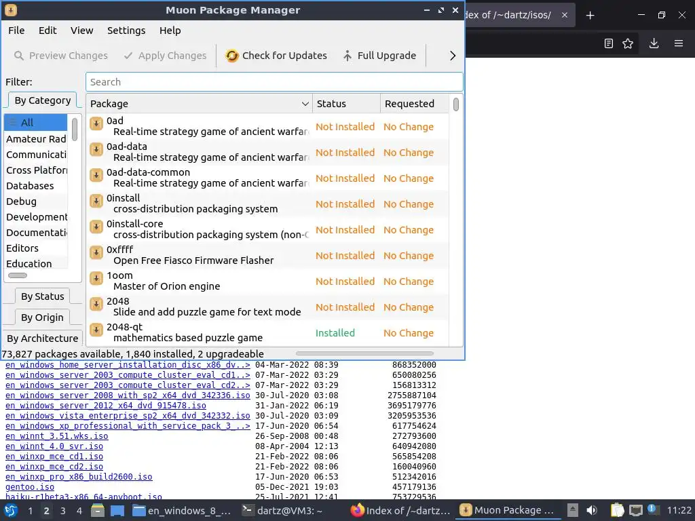This screenshot has height=521, width=695.
Task: Open en_windows_server_2012_x64_dvd_915478.iso link
Action: pos(105,406)
